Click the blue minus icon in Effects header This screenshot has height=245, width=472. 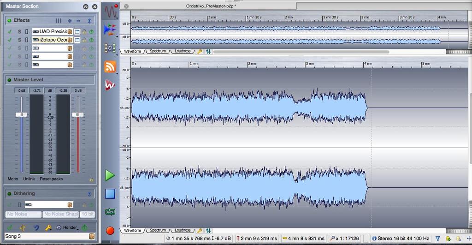tap(78, 21)
